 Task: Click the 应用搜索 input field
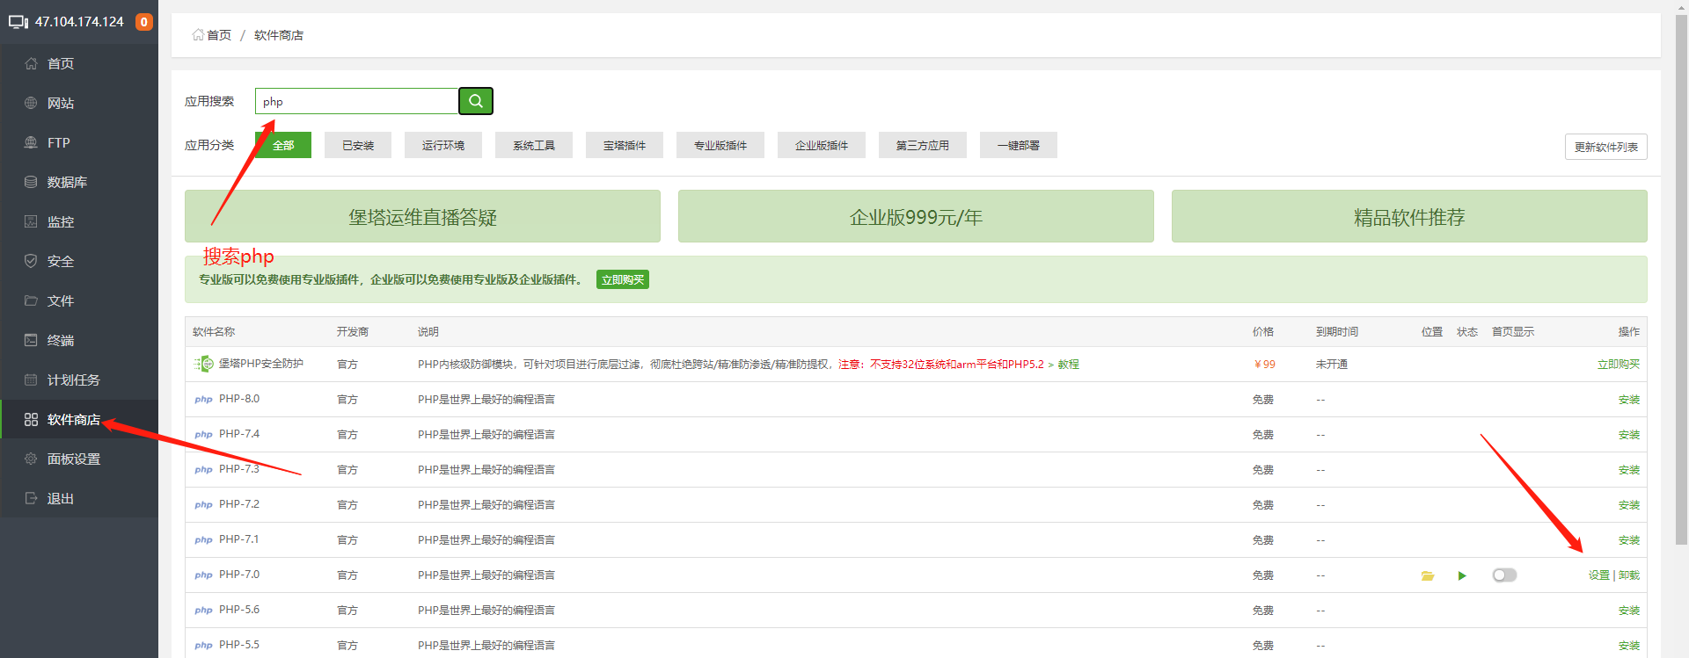(356, 102)
